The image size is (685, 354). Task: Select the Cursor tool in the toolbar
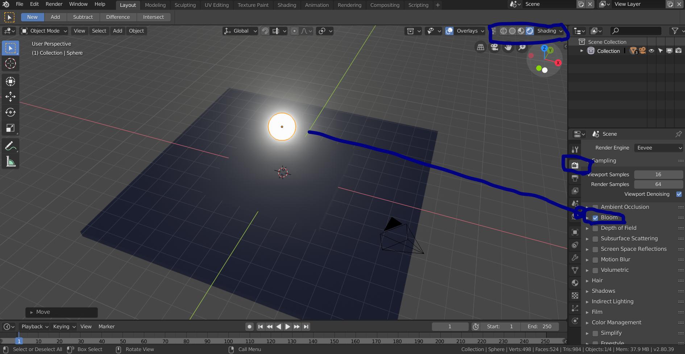[10, 64]
